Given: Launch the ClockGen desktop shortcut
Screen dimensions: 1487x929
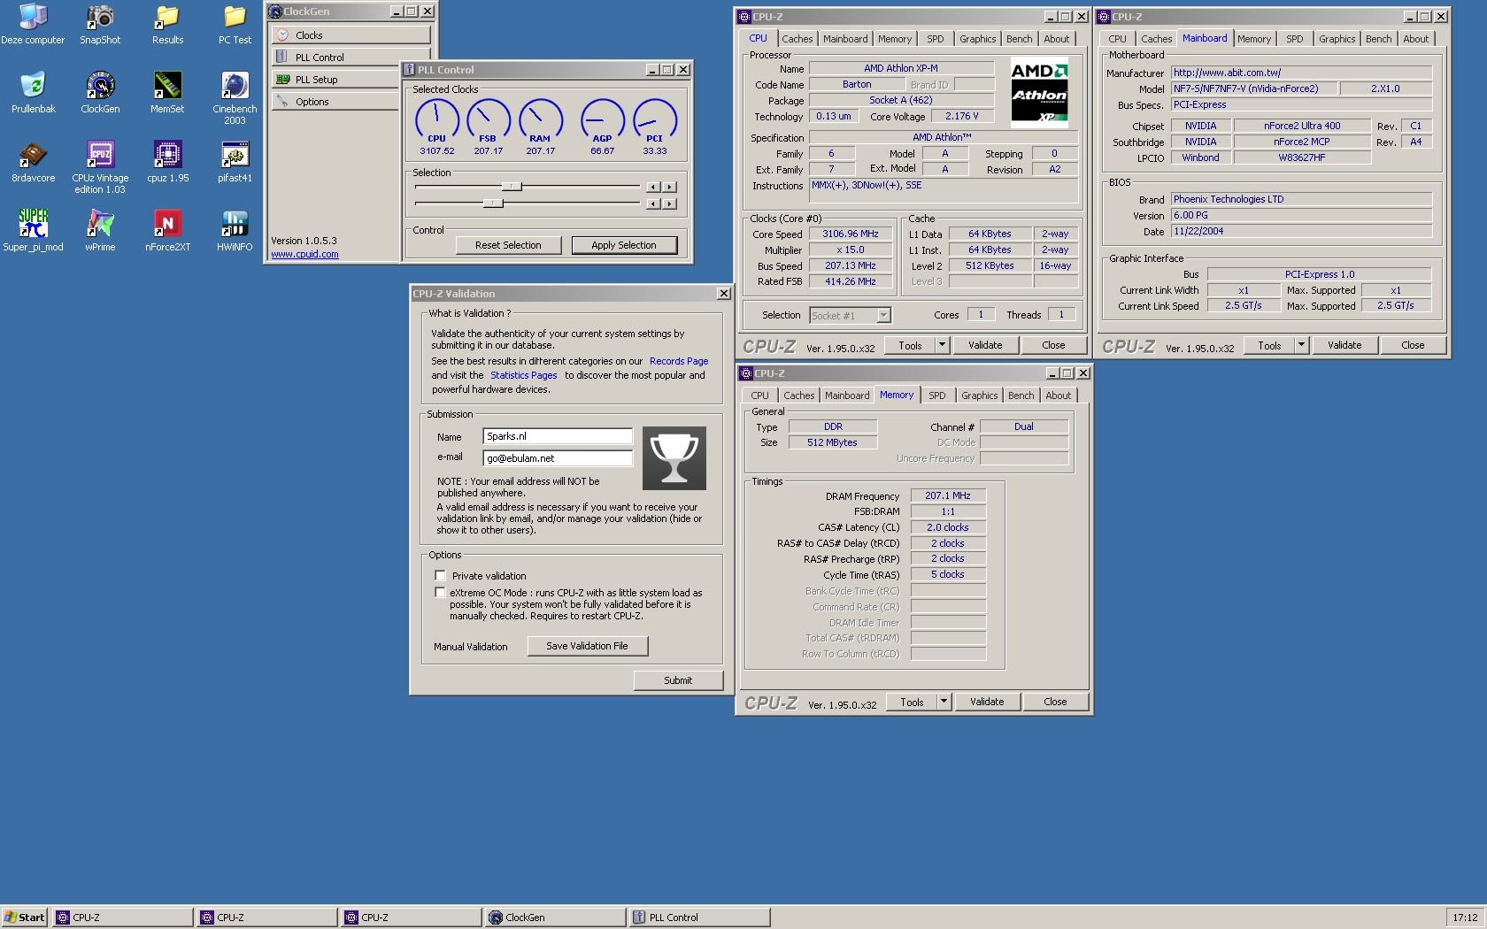Looking at the screenshot, I should [100, 94].
